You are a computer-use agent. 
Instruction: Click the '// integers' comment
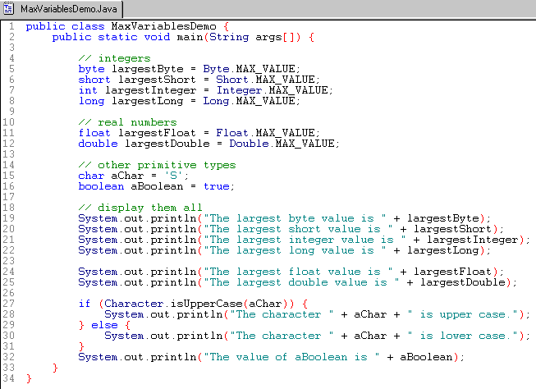point(115,58)
